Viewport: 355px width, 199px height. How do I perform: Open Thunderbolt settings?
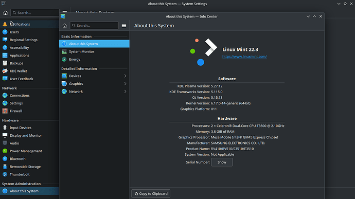click(29, 174)
